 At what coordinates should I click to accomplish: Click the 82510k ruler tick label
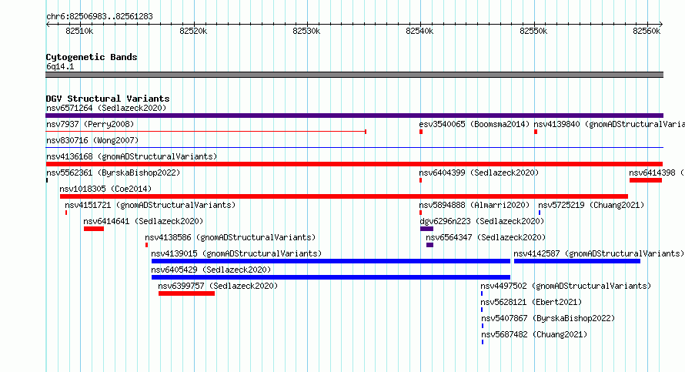pyautogui.click(x=79, y=31)
